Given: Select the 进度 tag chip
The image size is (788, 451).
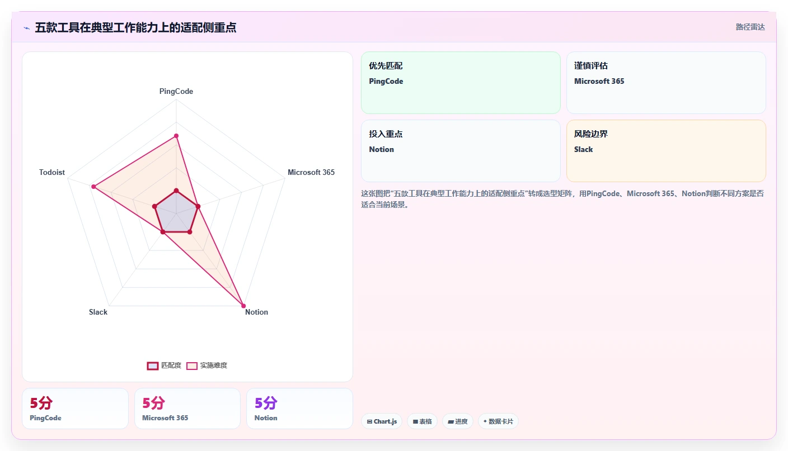Looking at the screenshot, I should pos(458,421).
